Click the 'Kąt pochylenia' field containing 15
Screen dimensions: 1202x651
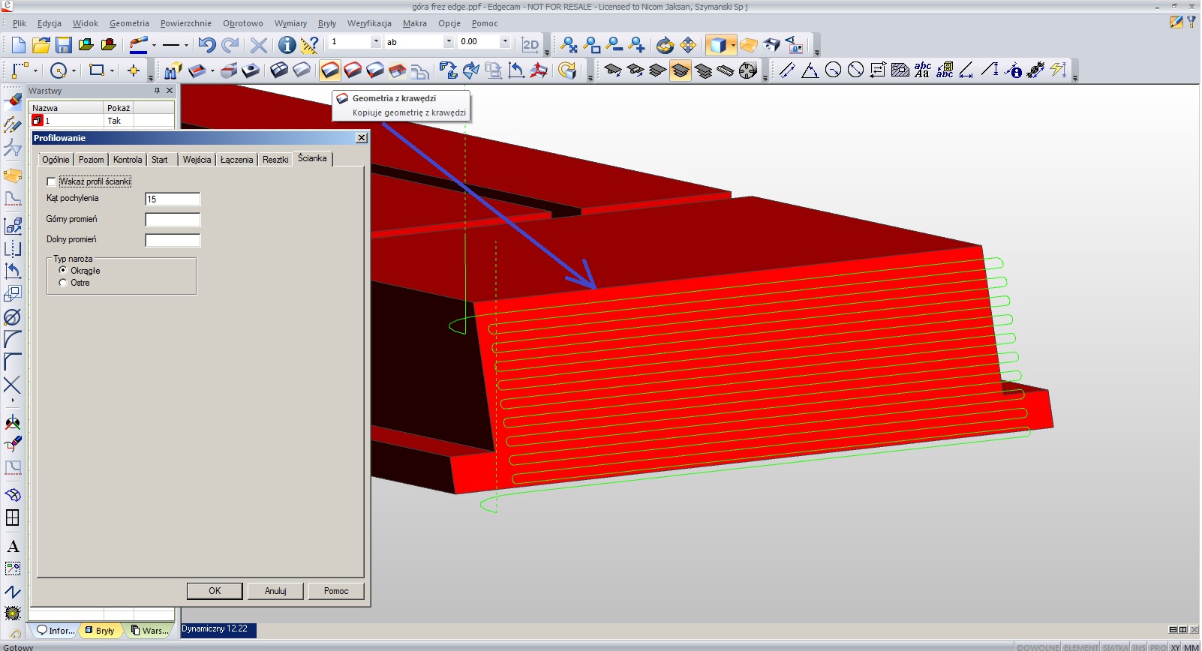pos(173,199)
